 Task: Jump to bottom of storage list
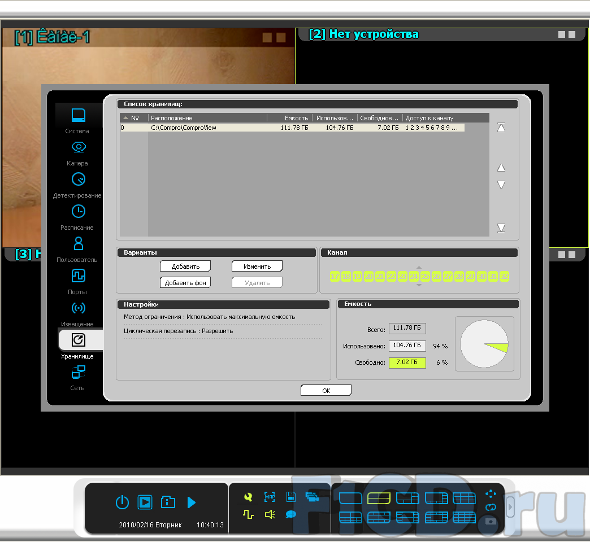point(501,228)
